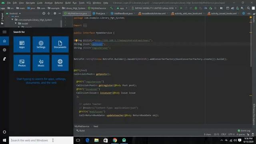Image resolution: width=256 pixels, height=144 pixels.
Task: Open Project panel settings gear
Action: (x=55, y=13)
